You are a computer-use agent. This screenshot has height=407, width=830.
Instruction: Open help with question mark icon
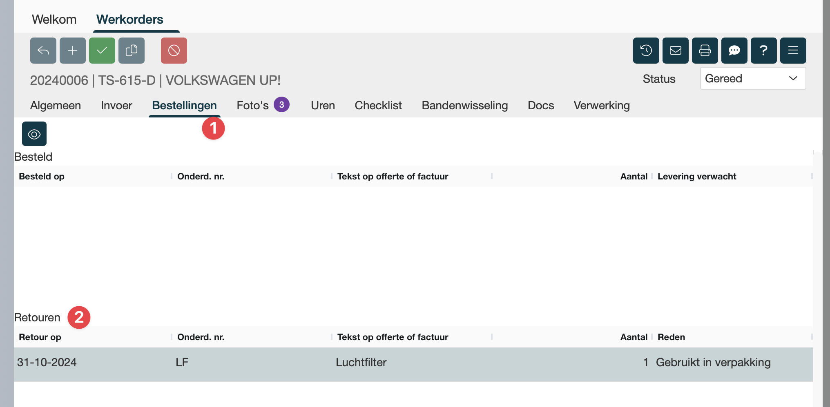tap(764, 51)
